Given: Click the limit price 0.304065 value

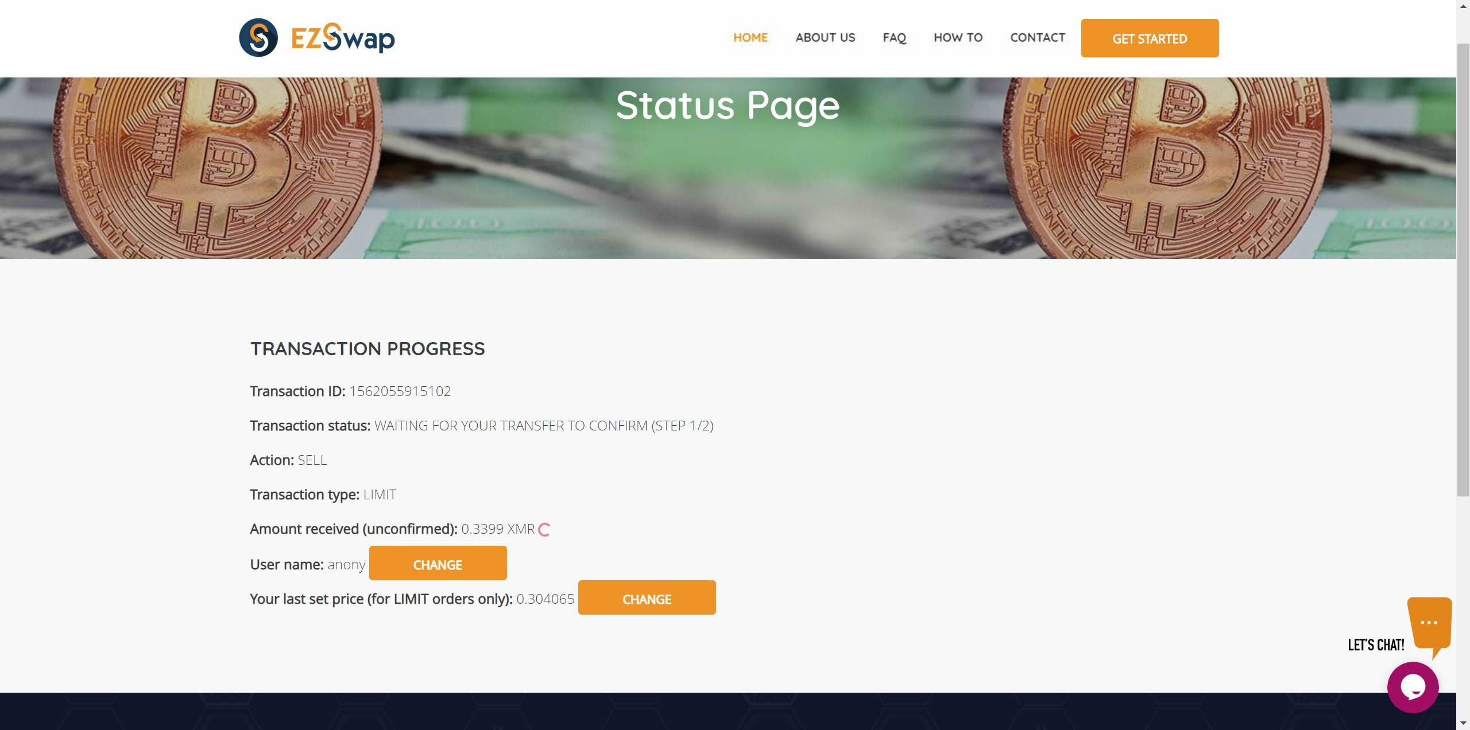Looking at the screenshot, I should tap(546, 598).
